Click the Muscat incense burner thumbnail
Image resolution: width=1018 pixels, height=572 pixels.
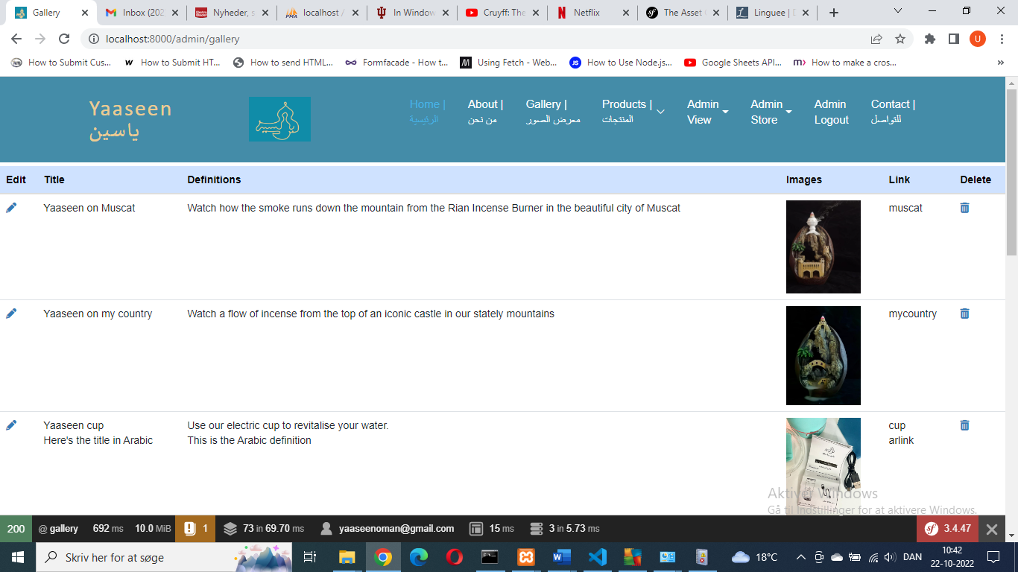(823, 247)
